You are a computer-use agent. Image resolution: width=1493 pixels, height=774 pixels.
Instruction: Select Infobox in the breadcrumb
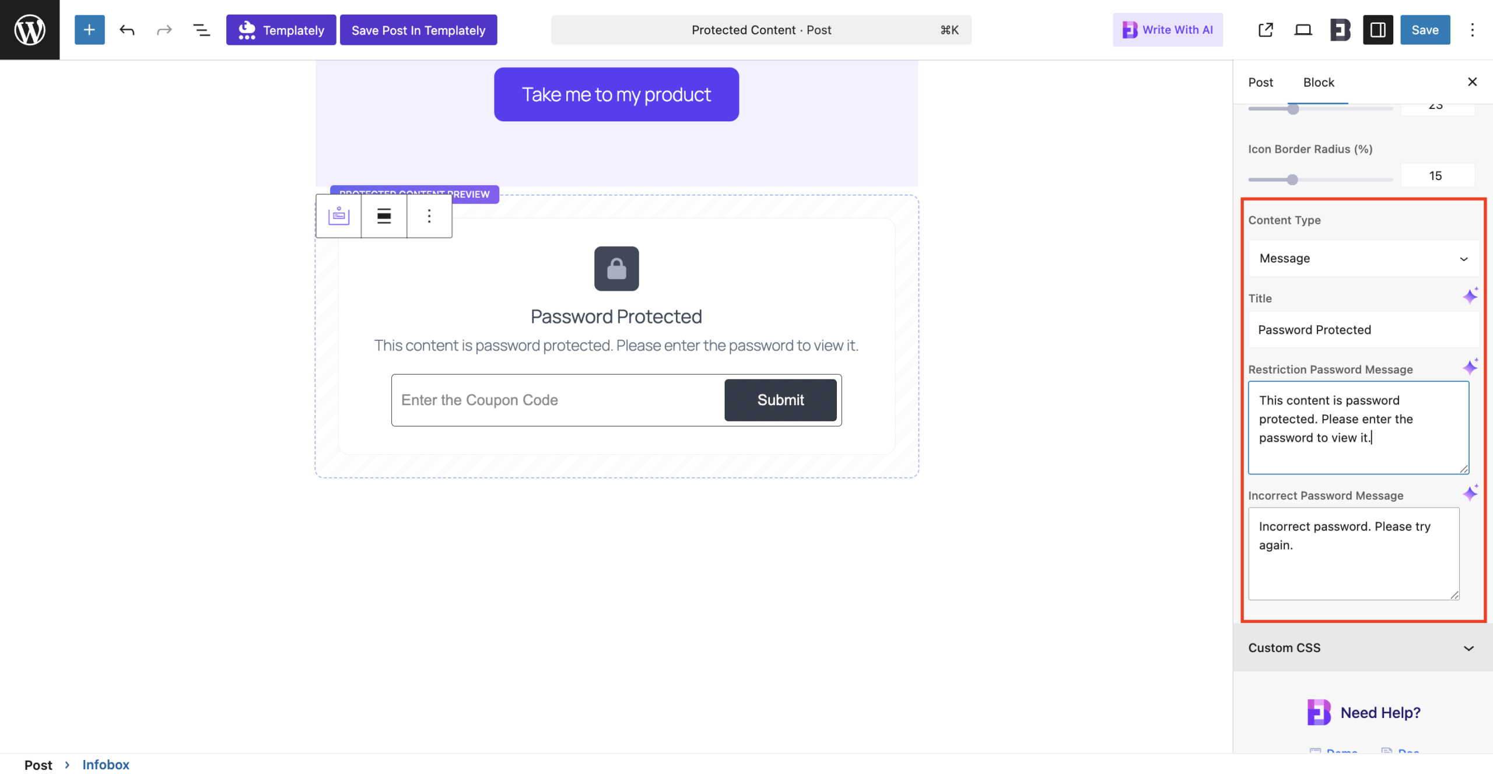106,765
